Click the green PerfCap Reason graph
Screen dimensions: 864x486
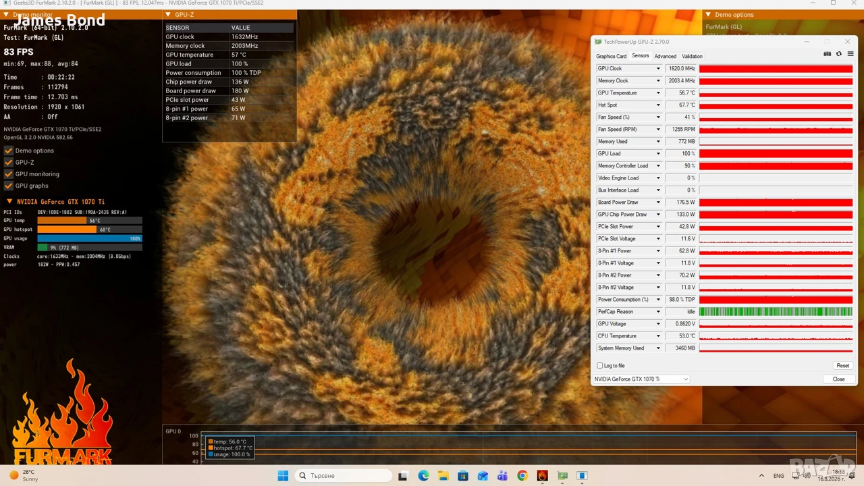(x=776, y=312)
